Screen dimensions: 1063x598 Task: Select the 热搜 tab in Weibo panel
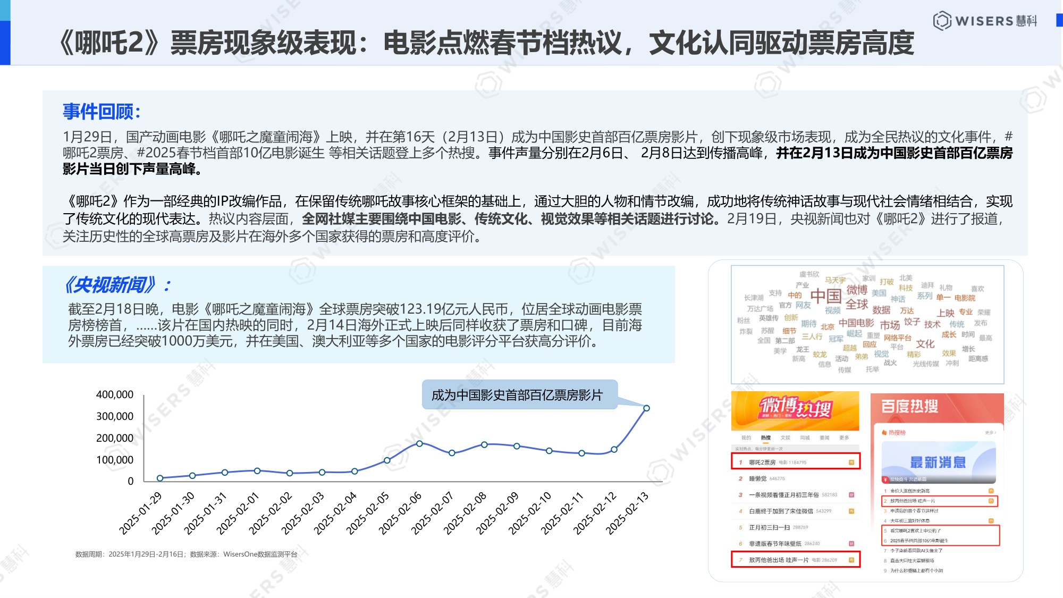pos(766,438)
